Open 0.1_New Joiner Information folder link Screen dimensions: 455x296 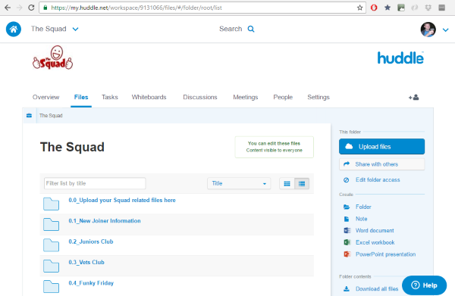(105, 221)
